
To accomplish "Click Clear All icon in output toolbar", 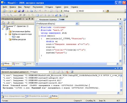I will (x=67, y=72).
